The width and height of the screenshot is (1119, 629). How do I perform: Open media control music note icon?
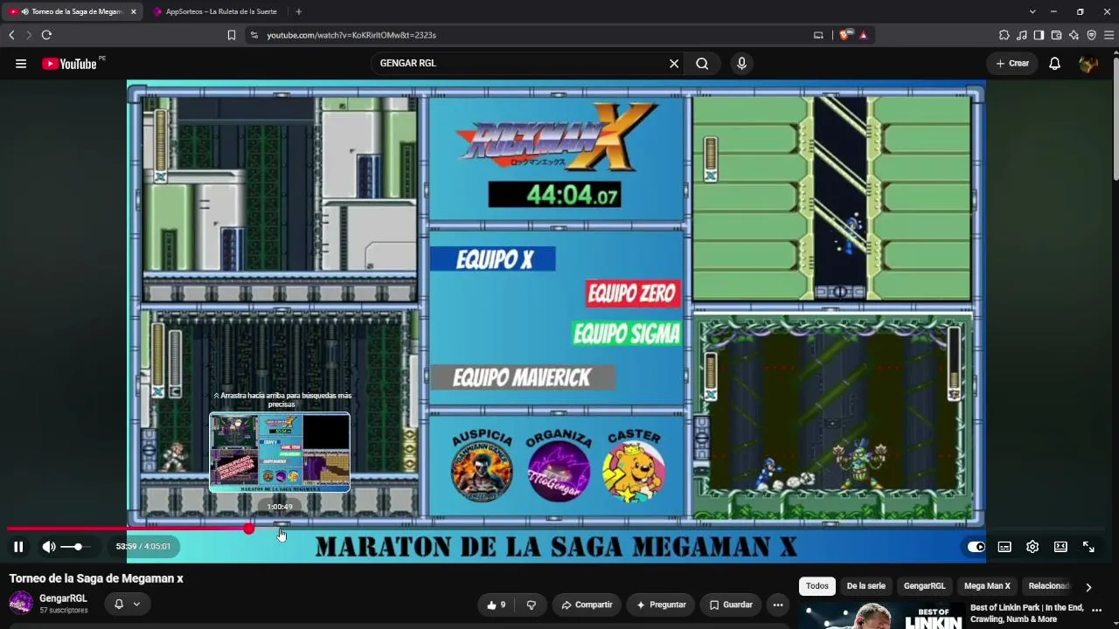(1021, 35)
